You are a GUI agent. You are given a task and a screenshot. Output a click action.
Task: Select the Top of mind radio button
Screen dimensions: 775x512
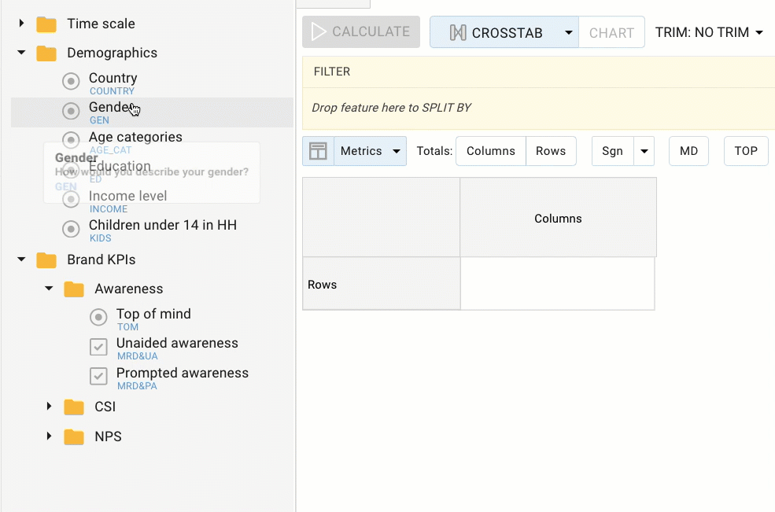[x=98, y=317]
